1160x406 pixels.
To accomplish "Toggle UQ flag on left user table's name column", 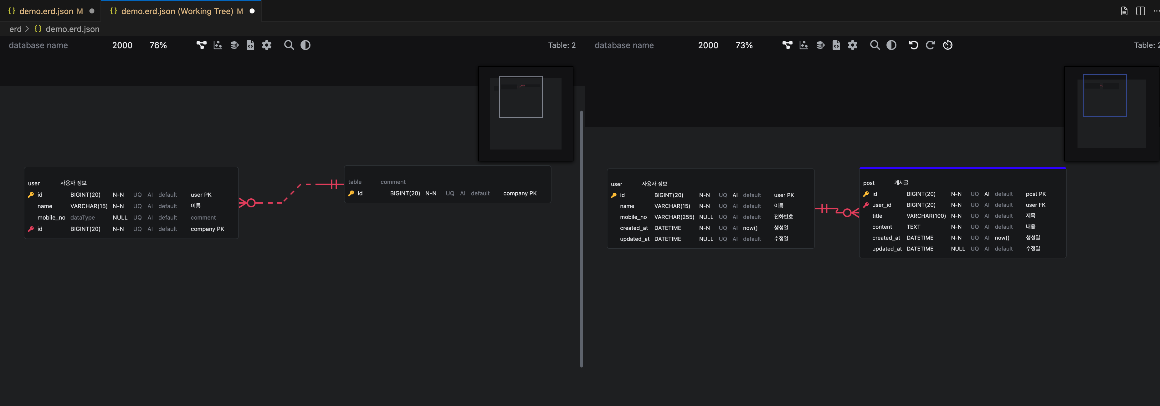I will click(x=137, y=206).
